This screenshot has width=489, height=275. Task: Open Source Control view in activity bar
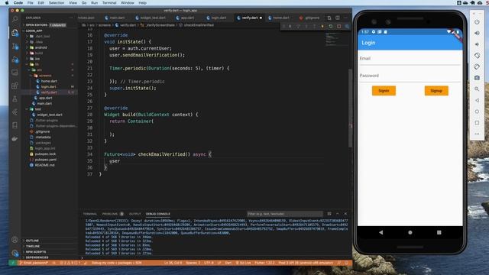click(x=15, y=46)
